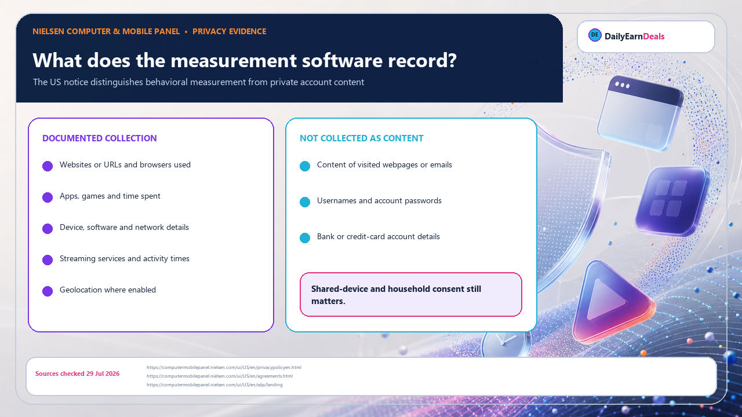Click the 'PRIVACY EVIDENCE' label

230,31
